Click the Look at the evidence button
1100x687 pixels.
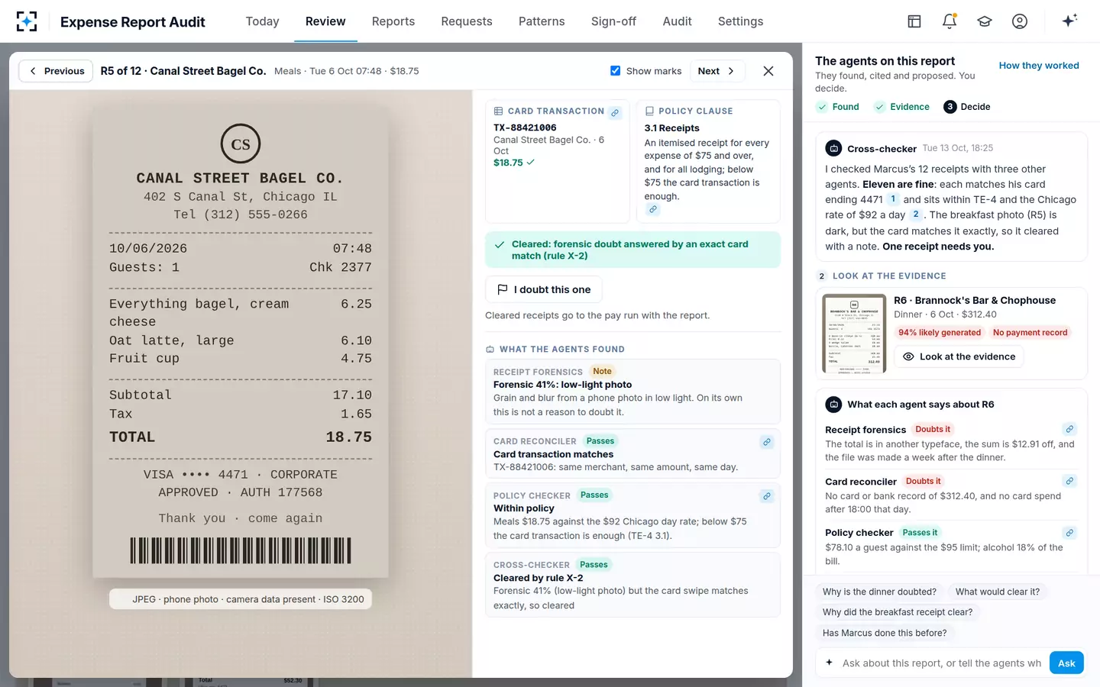click(959, 356)
